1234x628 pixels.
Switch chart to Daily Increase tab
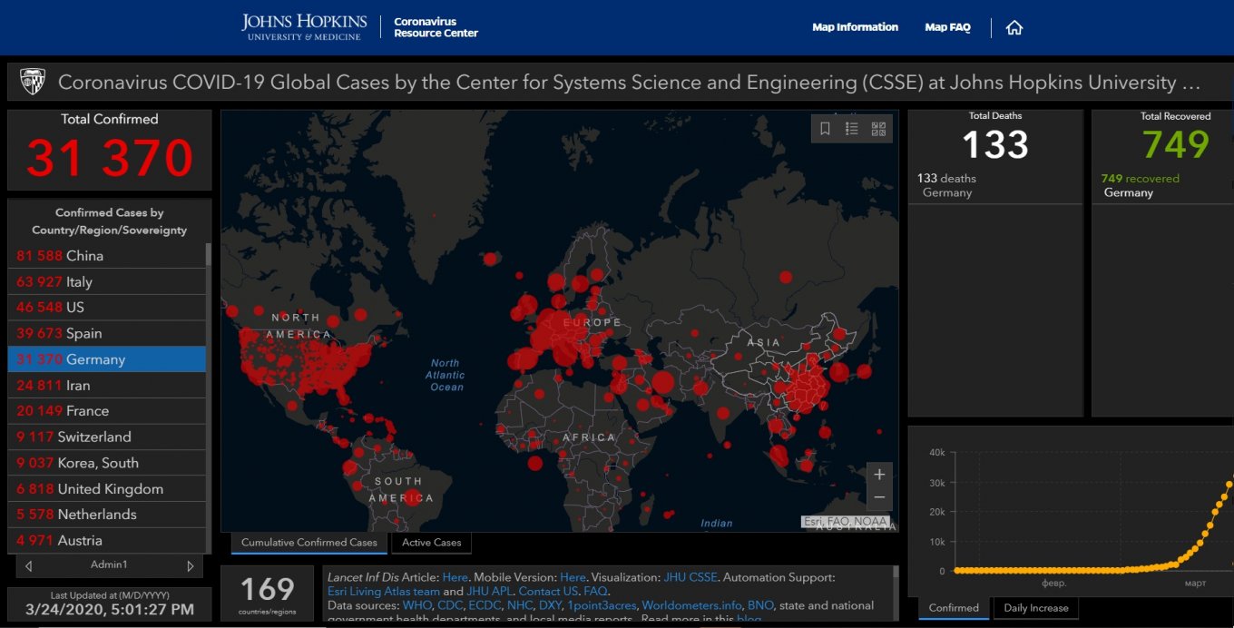point(1035,608)
